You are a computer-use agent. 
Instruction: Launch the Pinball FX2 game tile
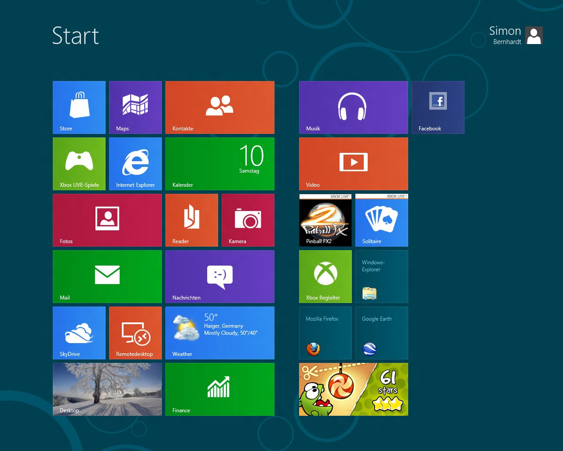pos(325,220)
